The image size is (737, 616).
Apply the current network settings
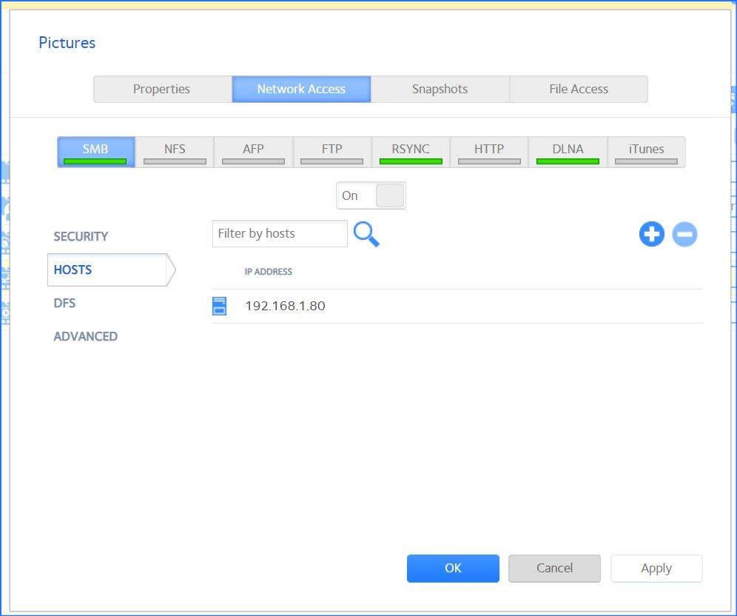[x=656, y=568]
